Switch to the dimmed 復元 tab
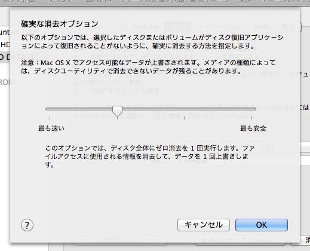The width and height of the screenshot is (310, 251). click(288, 27)
